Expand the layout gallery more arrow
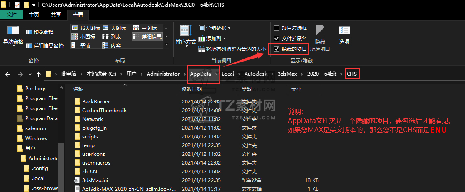The height and width of the screenshot is (192, 465). click(x=166, y=44)
